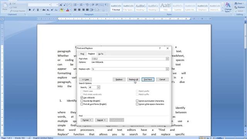Image resolution: width=247 pixels, height=139 pixels.
Task: Click the Increase Indent icon
Action: [x=97, y=5]
